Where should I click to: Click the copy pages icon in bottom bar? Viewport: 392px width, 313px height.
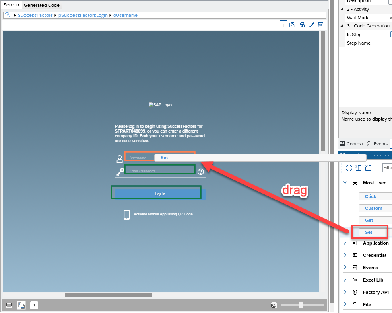click(x=21, y=305)
